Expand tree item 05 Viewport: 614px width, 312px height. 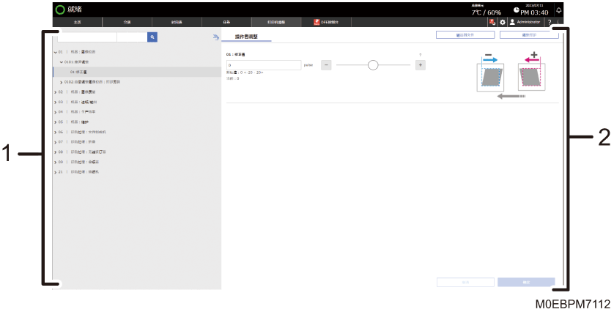click(x=56, y=122)
